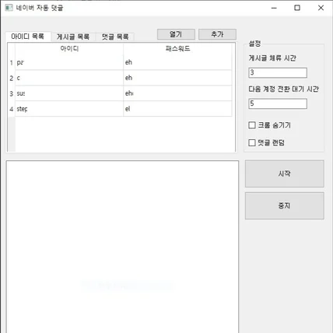Screen dimensions: 333x333
Task: Select row header 2 in the table
Action: (12, 78)
